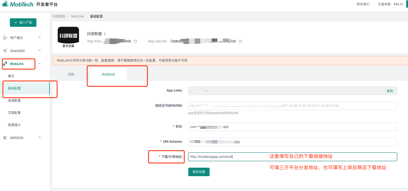The height and width of the screenshot is (191, 408).
Task: Click the MobLink与闭环分享功能一致 warning text
Action: tap(122, 60)
